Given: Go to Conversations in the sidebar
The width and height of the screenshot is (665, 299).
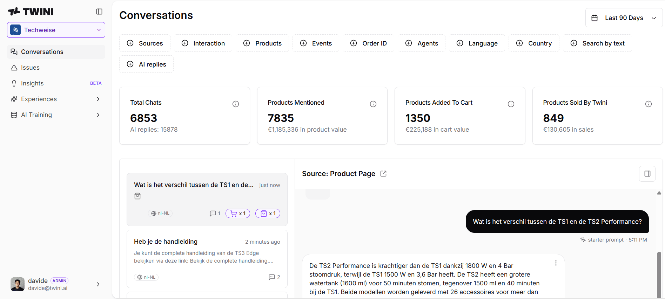Looking at the screenshot, I should (x=56, y=52).
